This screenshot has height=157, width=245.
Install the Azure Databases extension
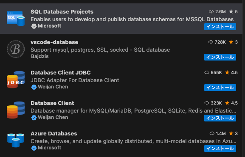click(x=220, y=149)
